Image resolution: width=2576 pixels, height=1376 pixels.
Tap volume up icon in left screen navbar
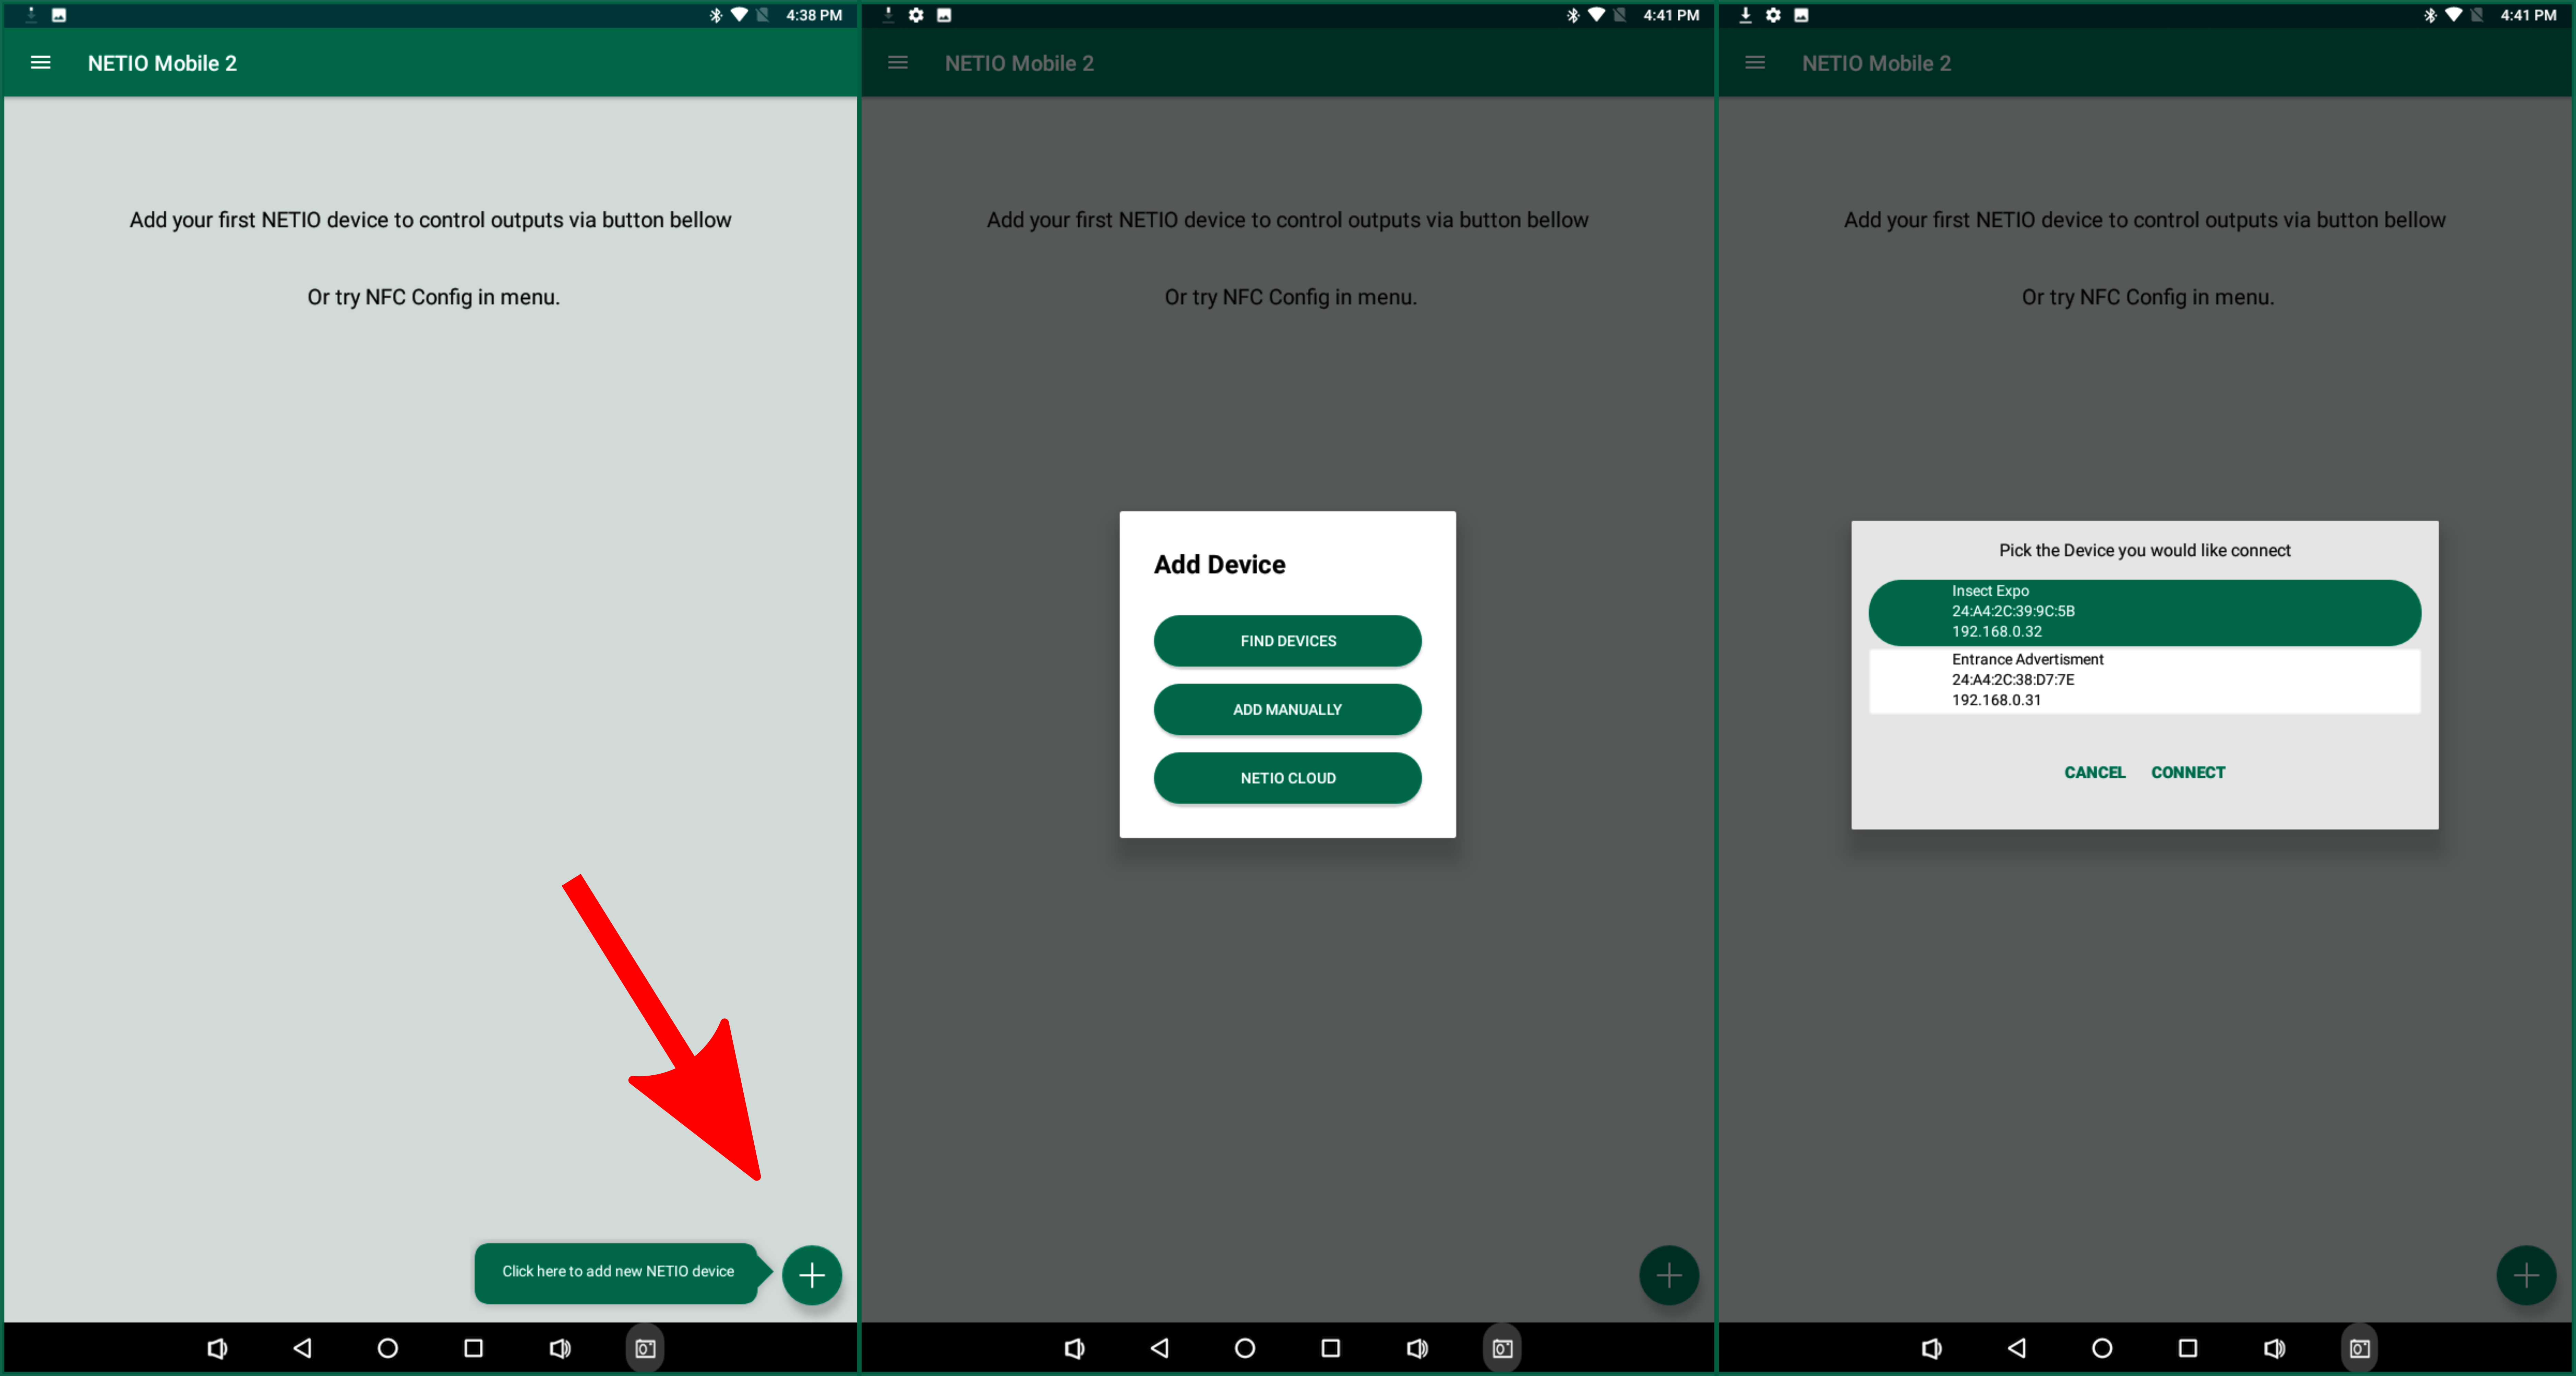pyautogui.click(x=560, y=1349)
